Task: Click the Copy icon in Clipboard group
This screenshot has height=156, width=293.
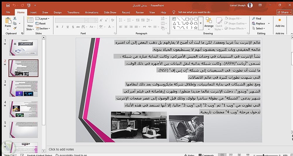Action: (15, 23)
